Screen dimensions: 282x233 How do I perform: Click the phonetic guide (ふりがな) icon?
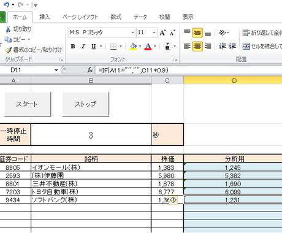[x=167, y=47]
